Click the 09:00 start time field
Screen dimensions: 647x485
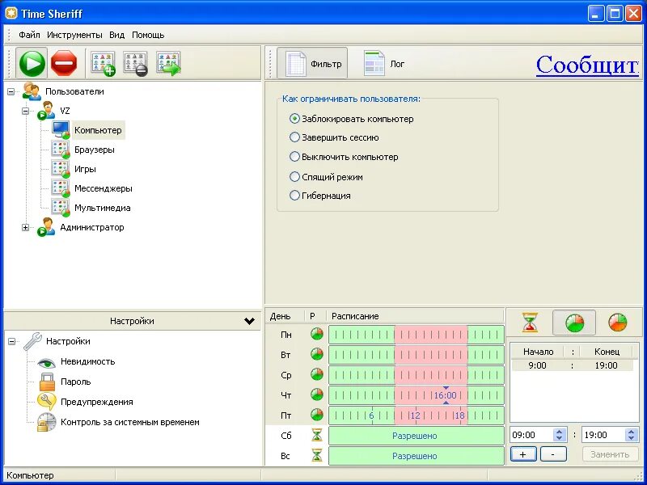coord(531,435)
